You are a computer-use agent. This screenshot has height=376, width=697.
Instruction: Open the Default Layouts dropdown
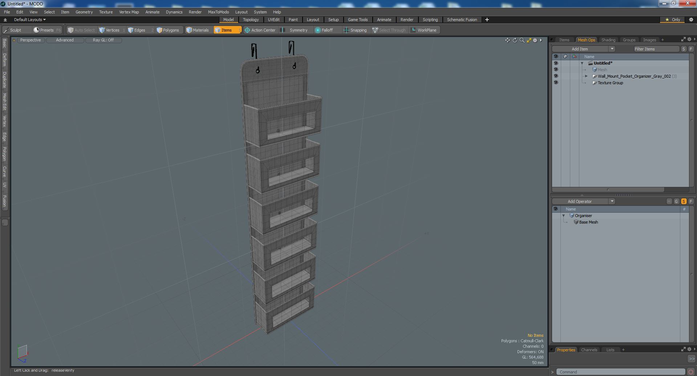click(30, 20)
